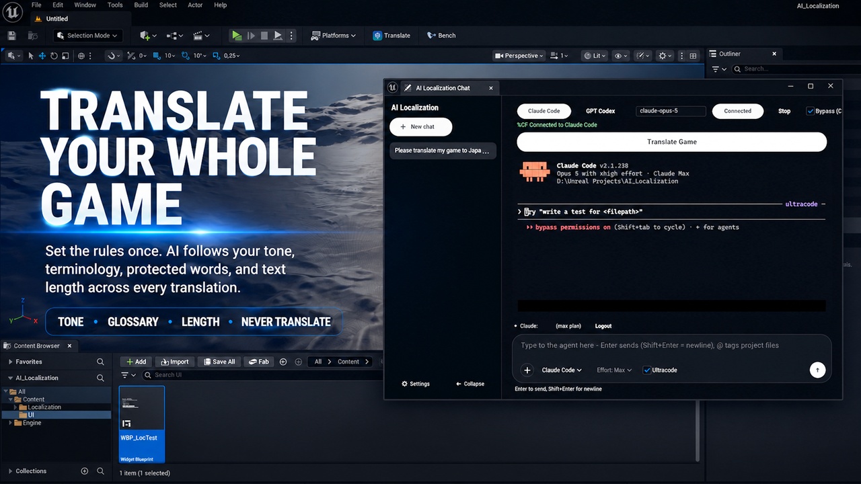Open the 'Please translate my game to Japa' chat
The height and width of the screenshot is (484, 861).
click(x=443, y=151)
